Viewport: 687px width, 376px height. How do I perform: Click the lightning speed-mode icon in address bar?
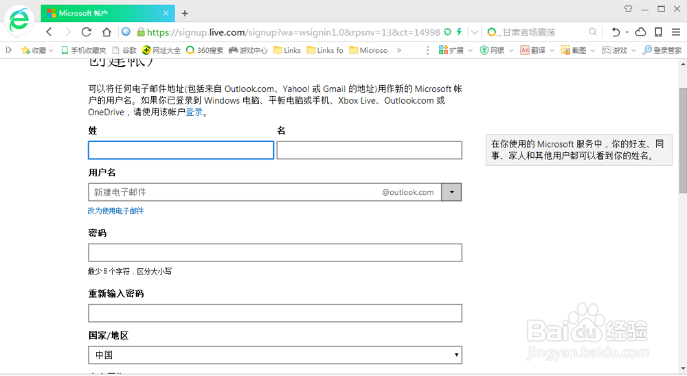pyautogui.click(x=459, y=32)
